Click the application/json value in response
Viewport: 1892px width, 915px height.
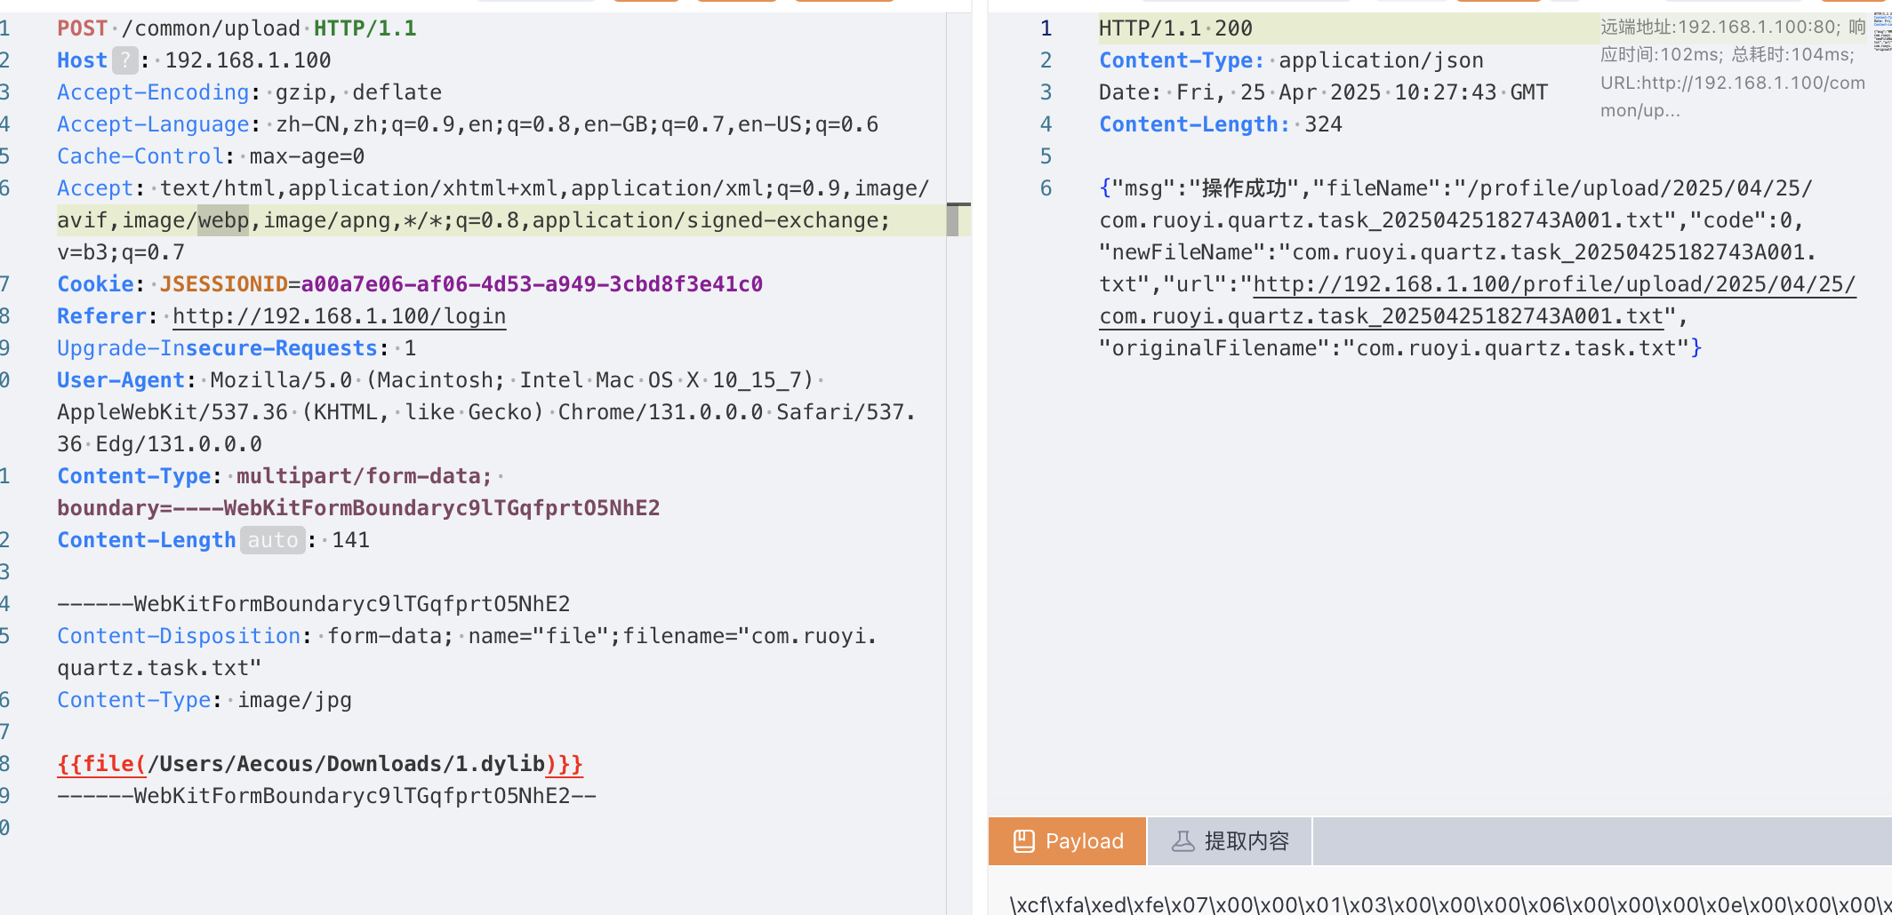tap(1381, 60)
